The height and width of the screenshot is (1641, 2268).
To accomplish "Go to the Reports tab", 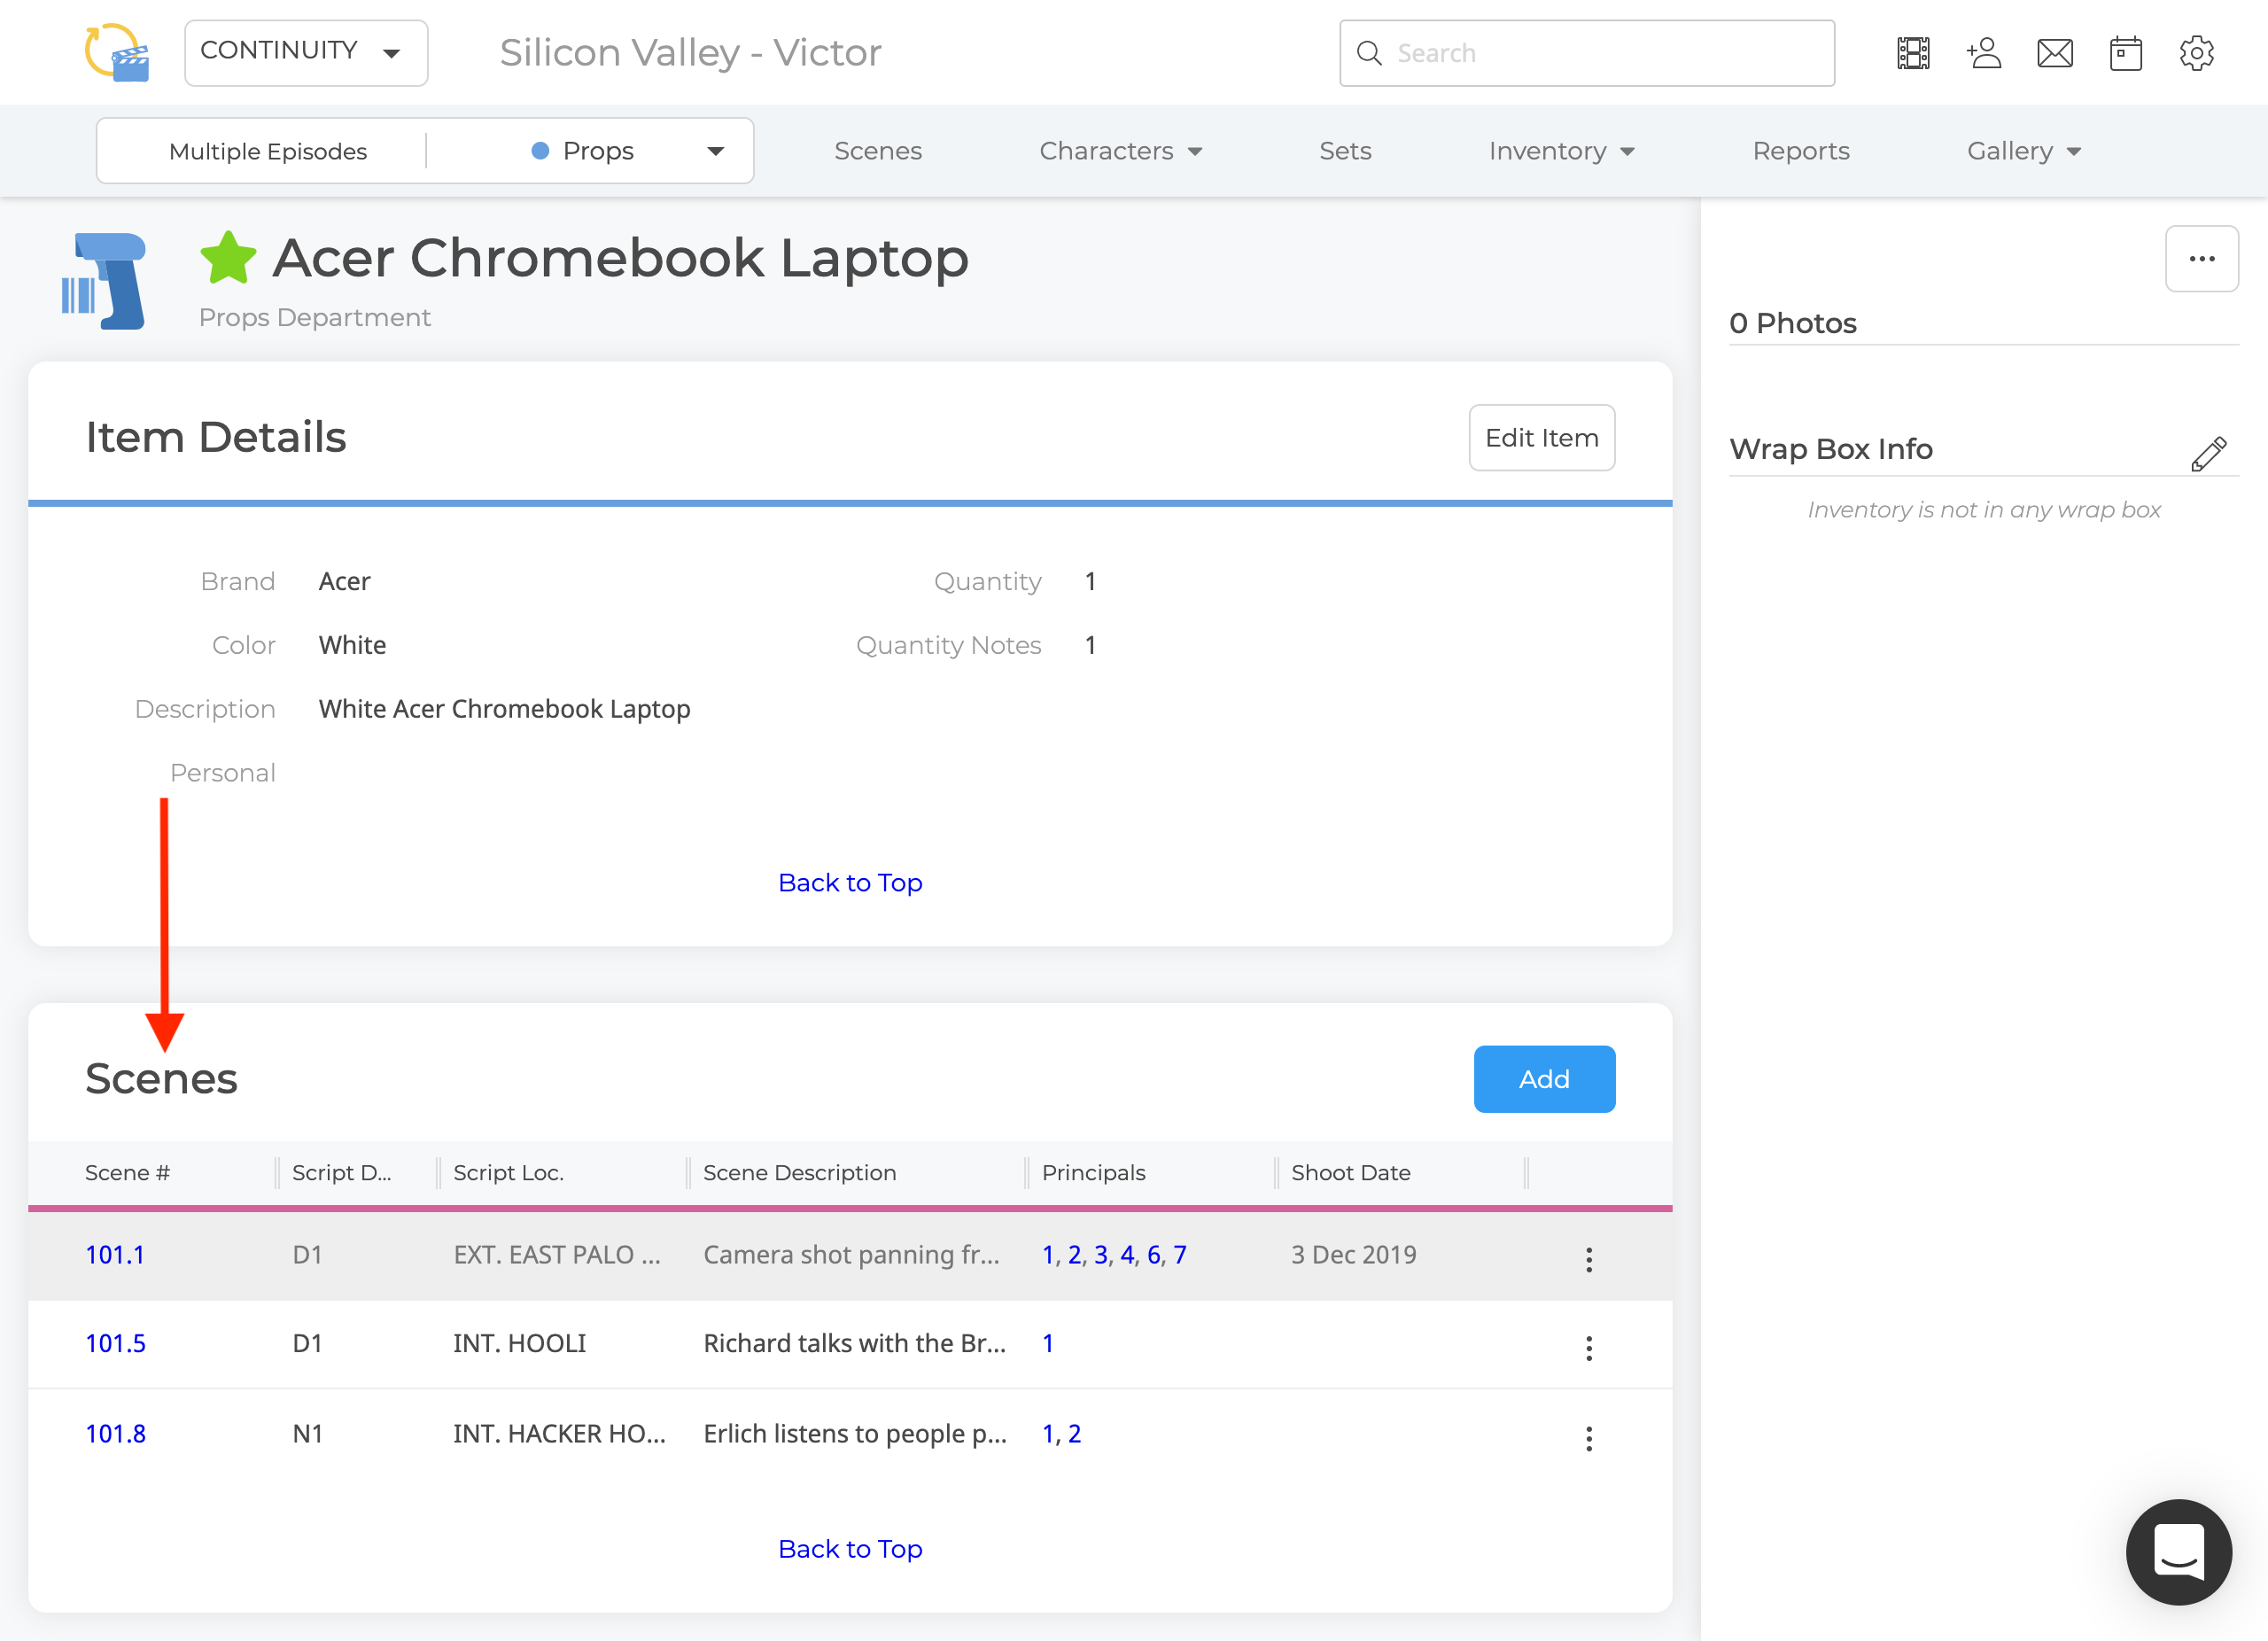I will [1801, 151].
